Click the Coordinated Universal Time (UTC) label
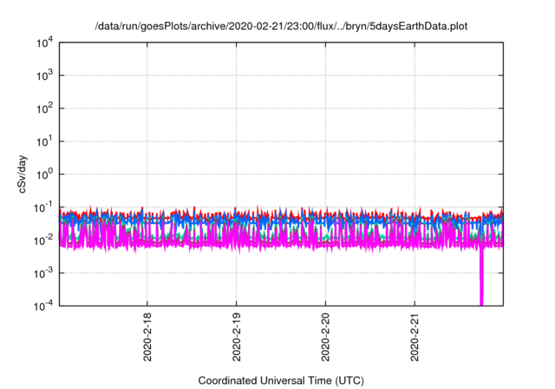The height and width of the screenshot is (389, 555). tap(281, 381)
